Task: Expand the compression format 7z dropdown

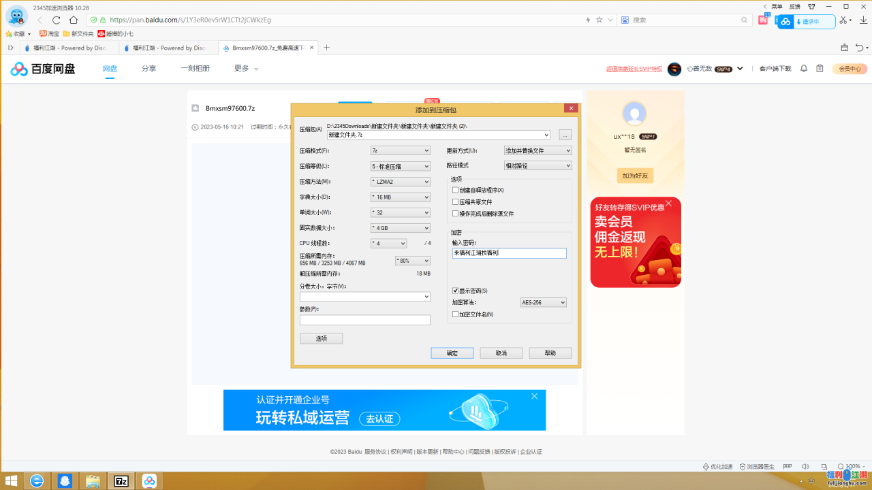Action: point(400,150)
